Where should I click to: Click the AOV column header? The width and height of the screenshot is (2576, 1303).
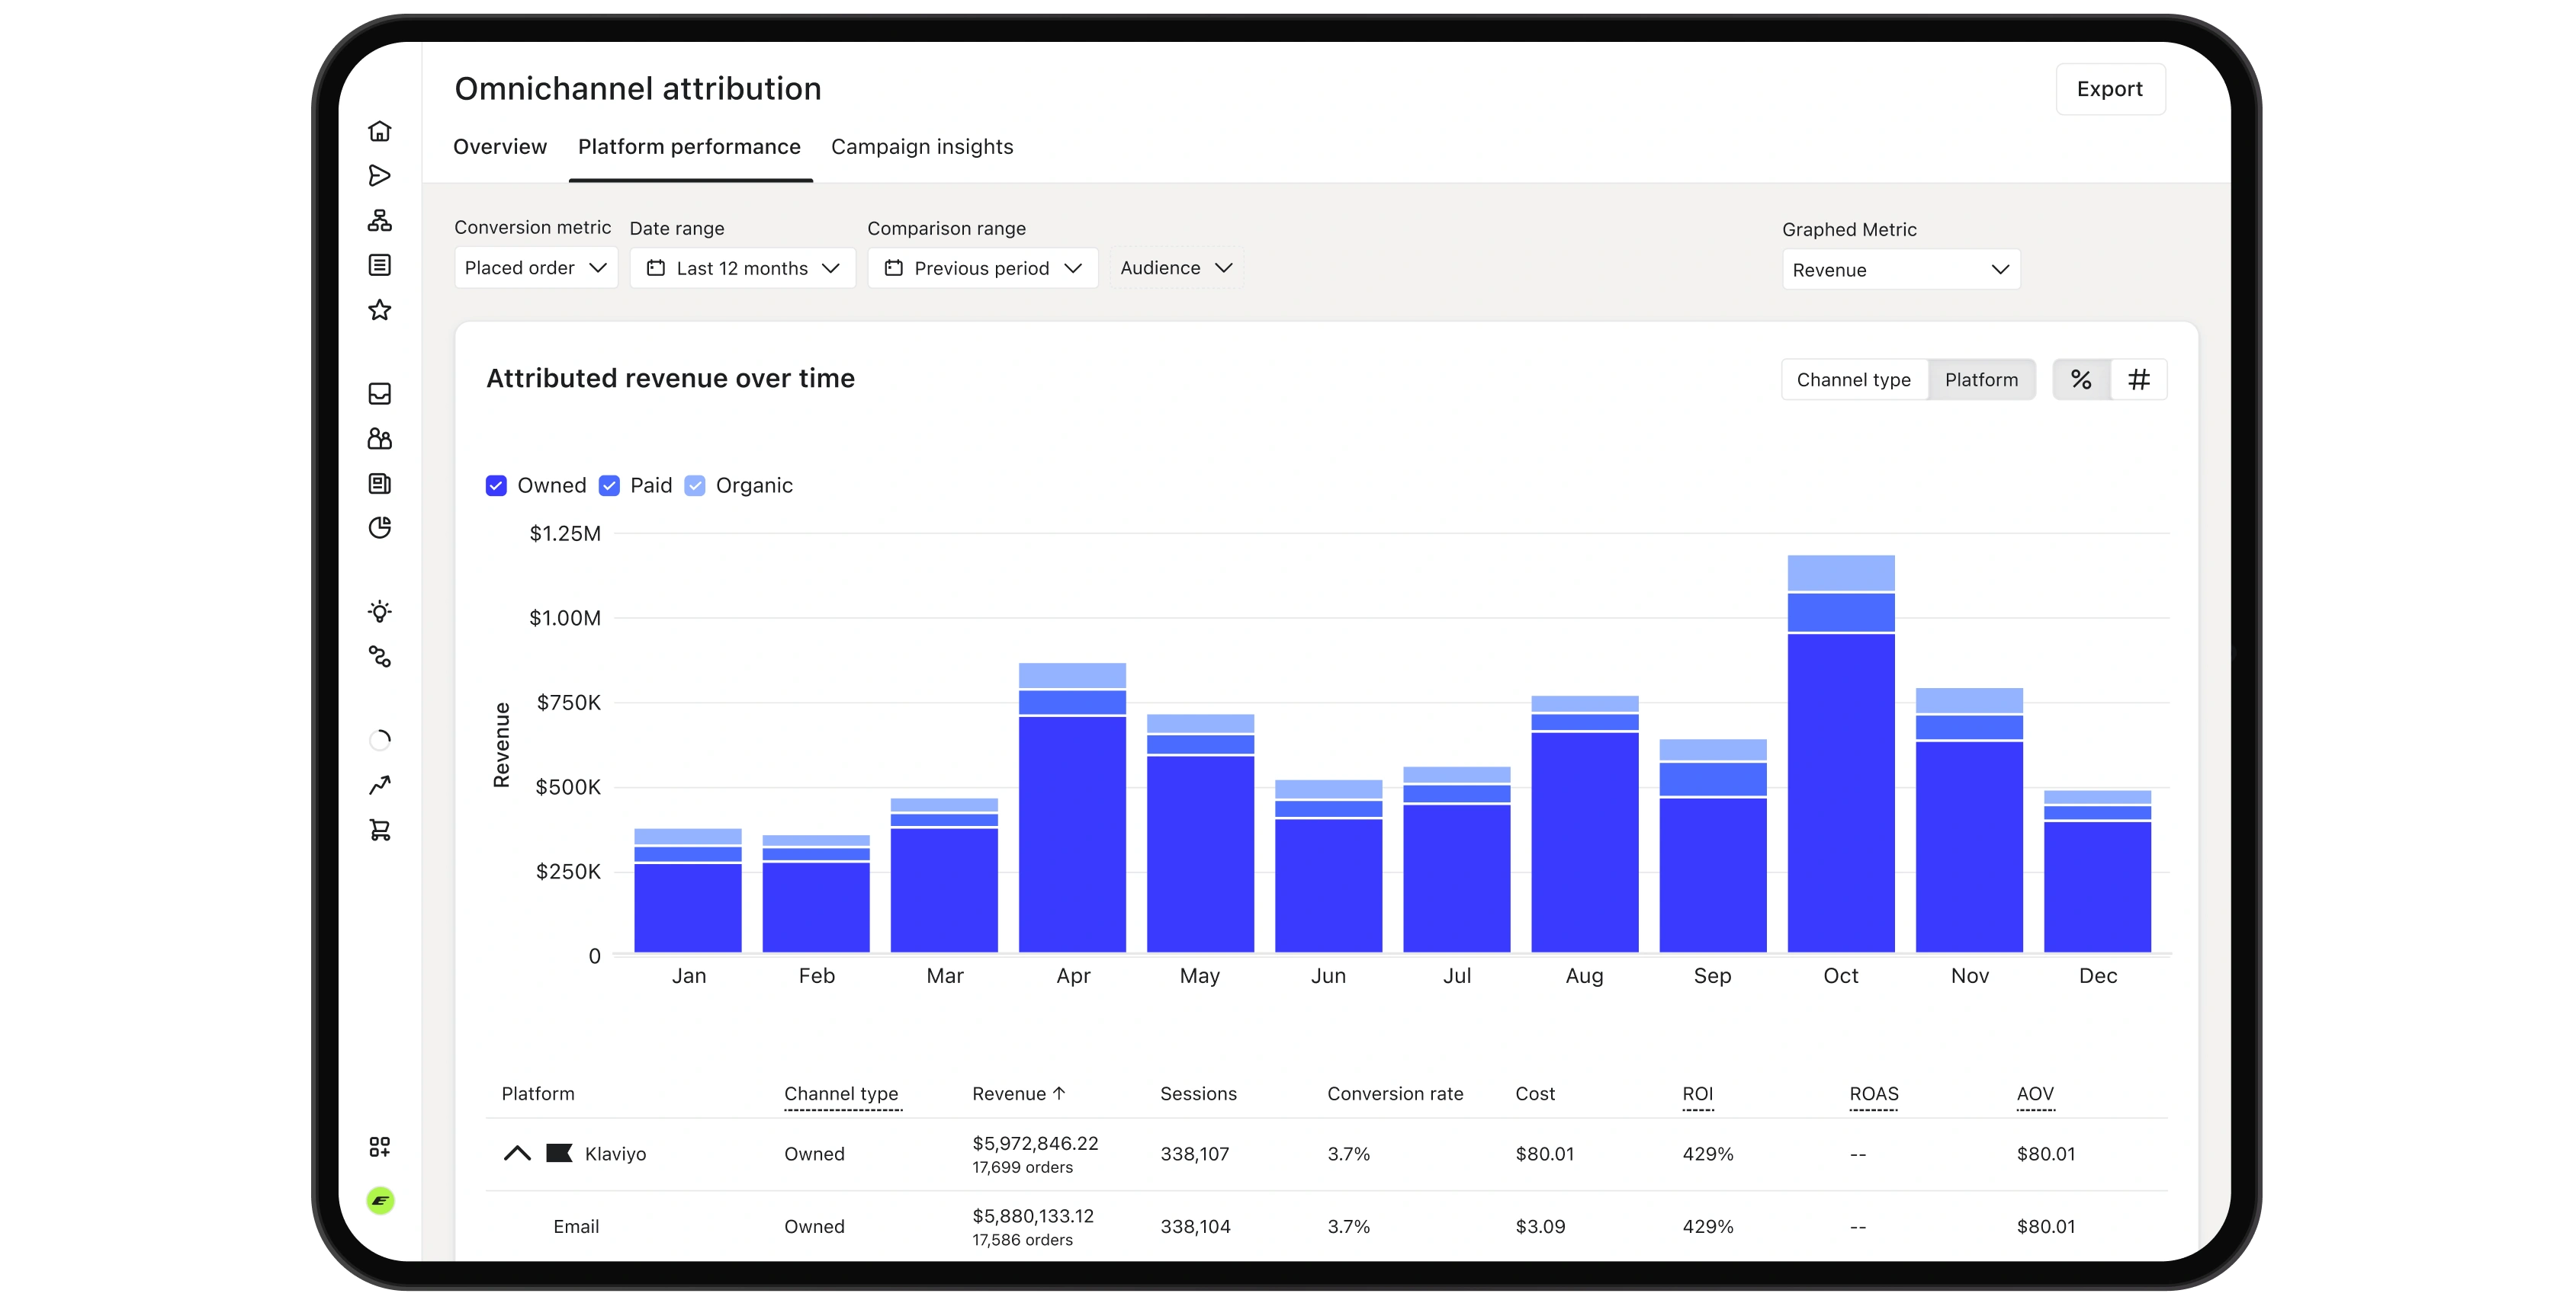(x=2035, y=1093)
